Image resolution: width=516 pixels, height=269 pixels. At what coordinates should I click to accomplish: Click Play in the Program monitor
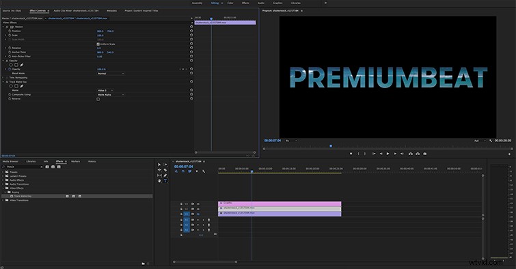[x=388, y=154]
